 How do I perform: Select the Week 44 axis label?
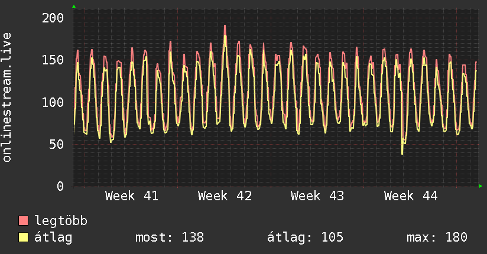pyautogui.click(x=411, y=196)
